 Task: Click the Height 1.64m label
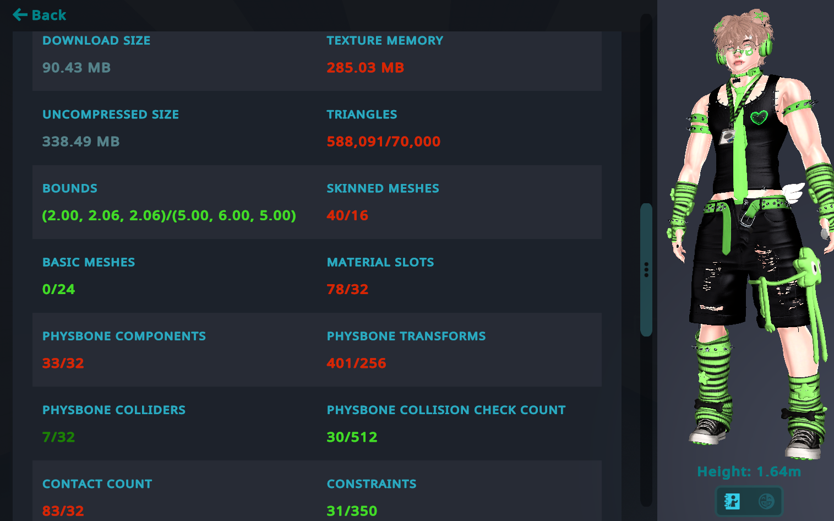749,472
